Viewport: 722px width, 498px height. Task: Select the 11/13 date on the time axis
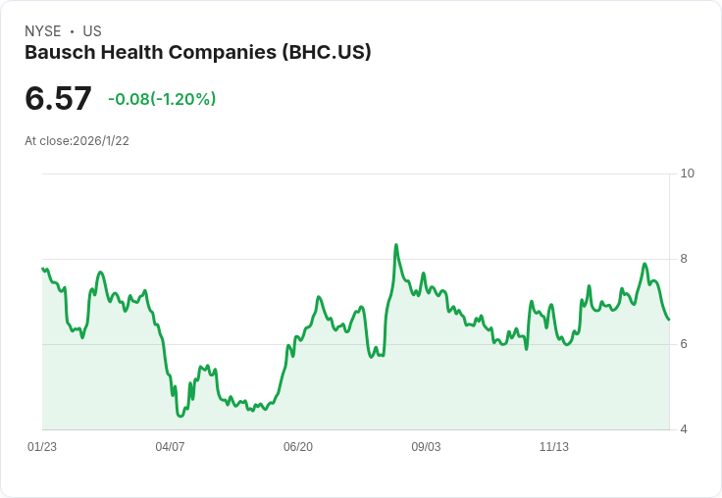click(554, 447)
